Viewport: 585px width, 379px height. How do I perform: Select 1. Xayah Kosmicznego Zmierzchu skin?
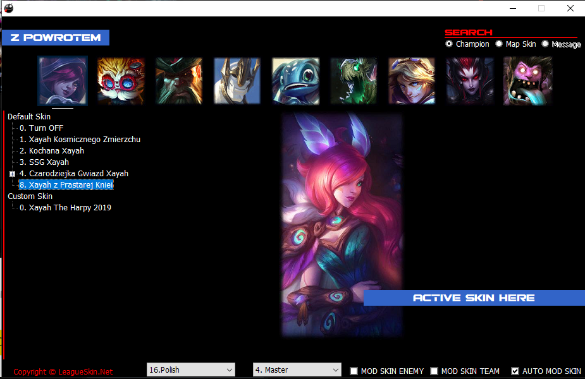click(x=80, y=140)
